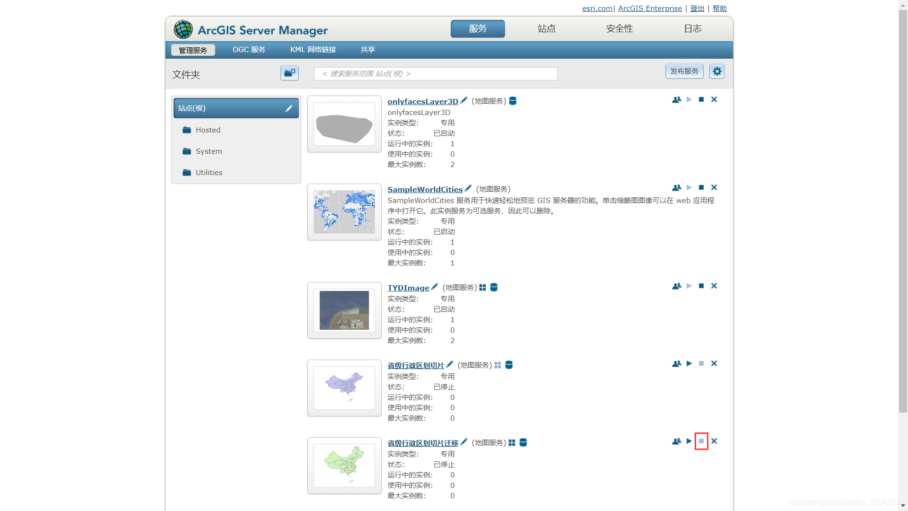Open the SampleWorldCities service link
This screenshot has width=908, height=511.
click(425, 189)
